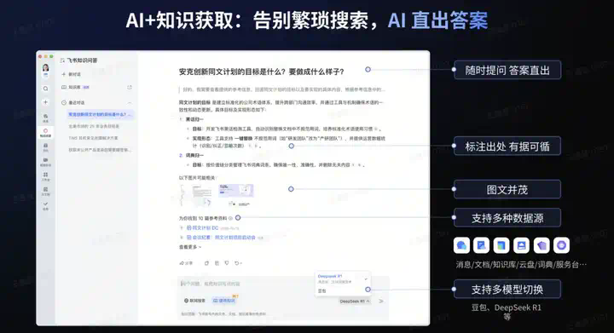Start a new chat with 新对话
Image resolution: width=614 pixels, height=333 pixels.
[72, 74]
